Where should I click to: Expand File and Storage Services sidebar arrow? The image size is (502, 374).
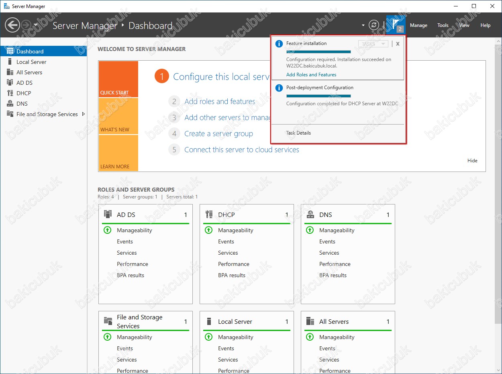(84, 114)
